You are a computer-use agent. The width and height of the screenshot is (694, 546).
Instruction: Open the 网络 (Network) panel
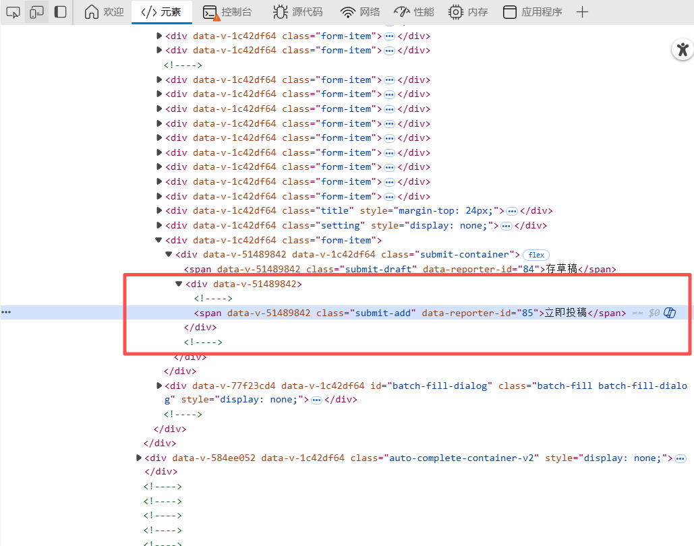pos(360,11)
